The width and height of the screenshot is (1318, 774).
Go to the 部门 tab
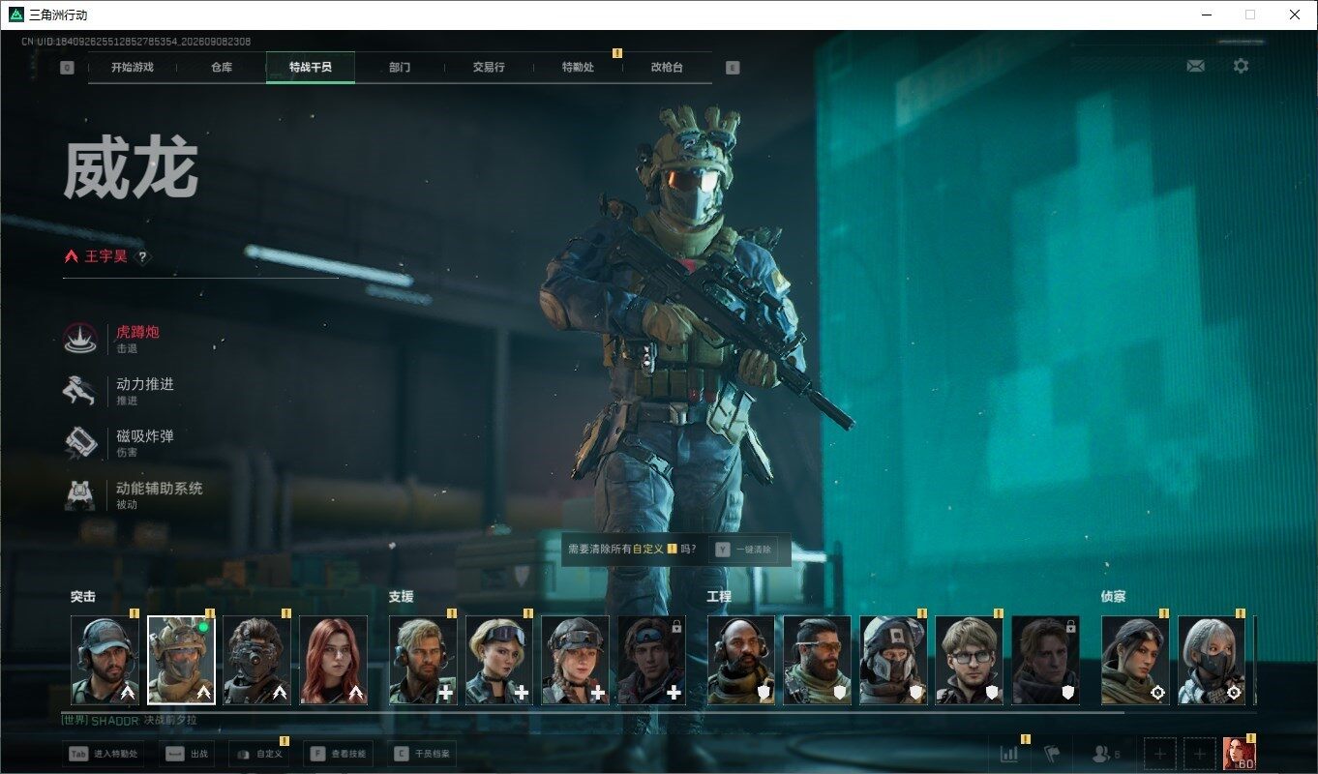point(400,68)
